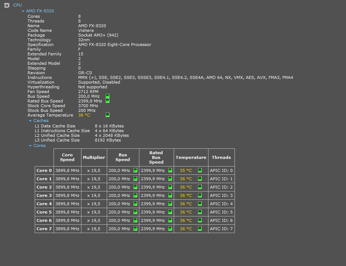This screenshot has height=266, width=346.
Task: Click the 4 x 2048 KBytes L2 value
Action: click(x=112, y=135)
